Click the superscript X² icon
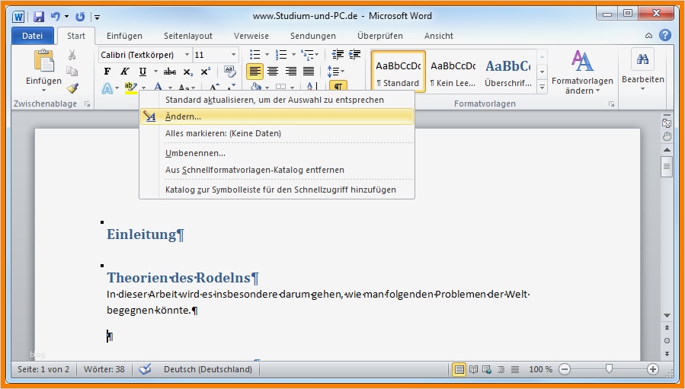685x389 pixels. pyautogui.click(x=205, y=72)
